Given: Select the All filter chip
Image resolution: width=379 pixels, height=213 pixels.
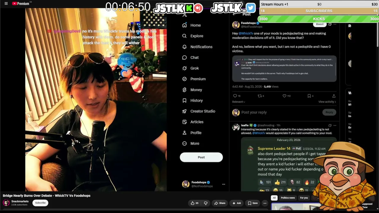Looking at the screenshot, I should pyautogui.click(x=274, y=198).
